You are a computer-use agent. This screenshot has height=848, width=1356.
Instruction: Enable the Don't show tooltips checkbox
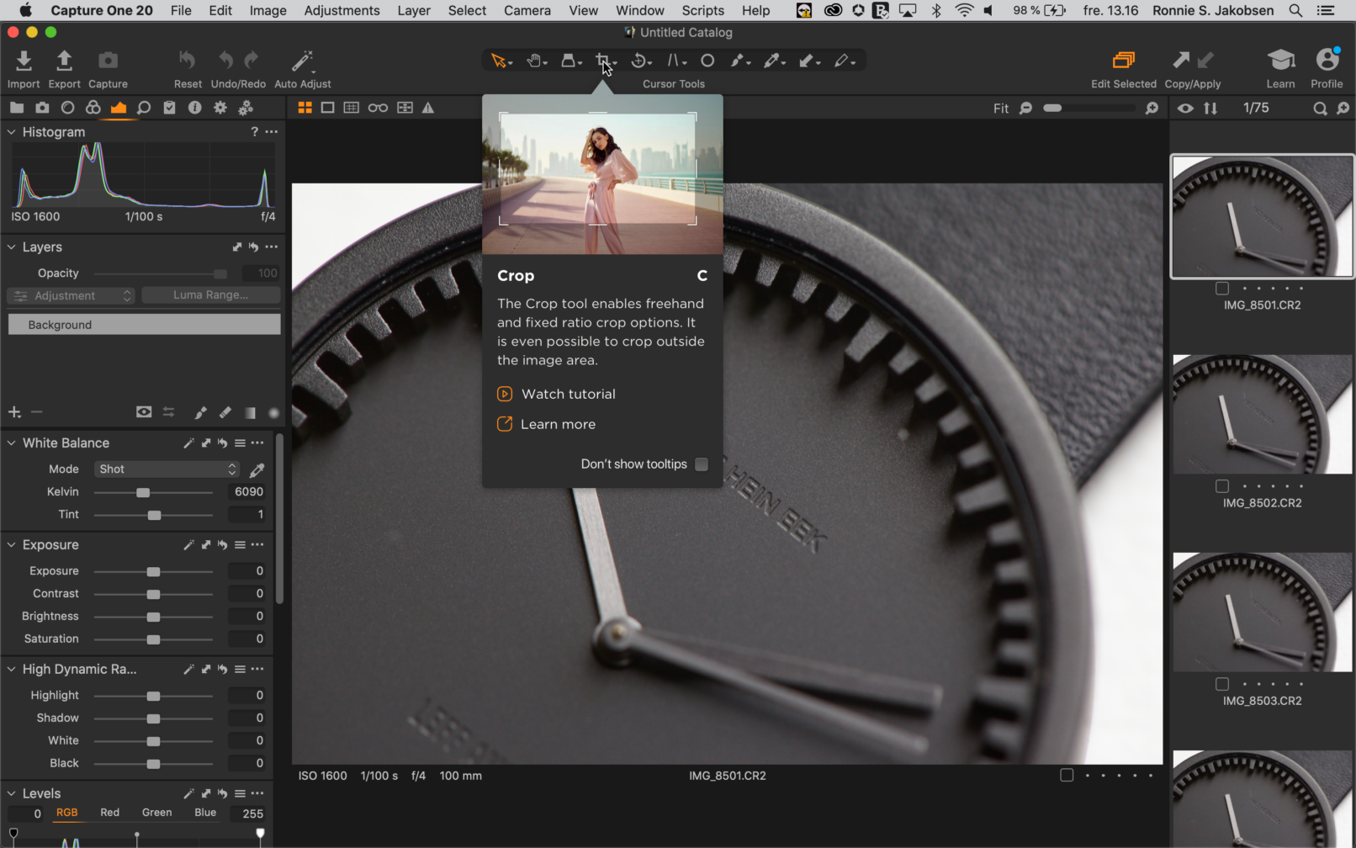coord(702,464)
